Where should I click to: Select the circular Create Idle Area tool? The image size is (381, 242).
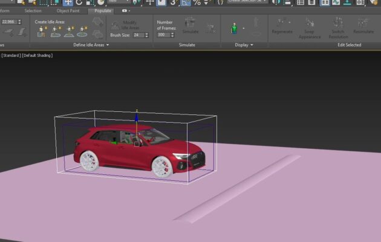[82, 31]
